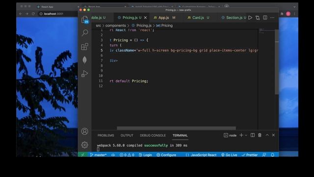Click line 5 className code text
The image size is (314, 177).
click(183, 50)
